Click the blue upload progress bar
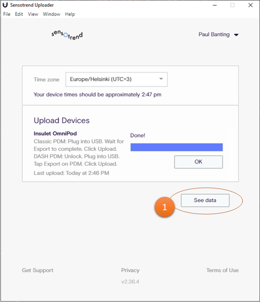Screen dimensions: 260x302 176,147
